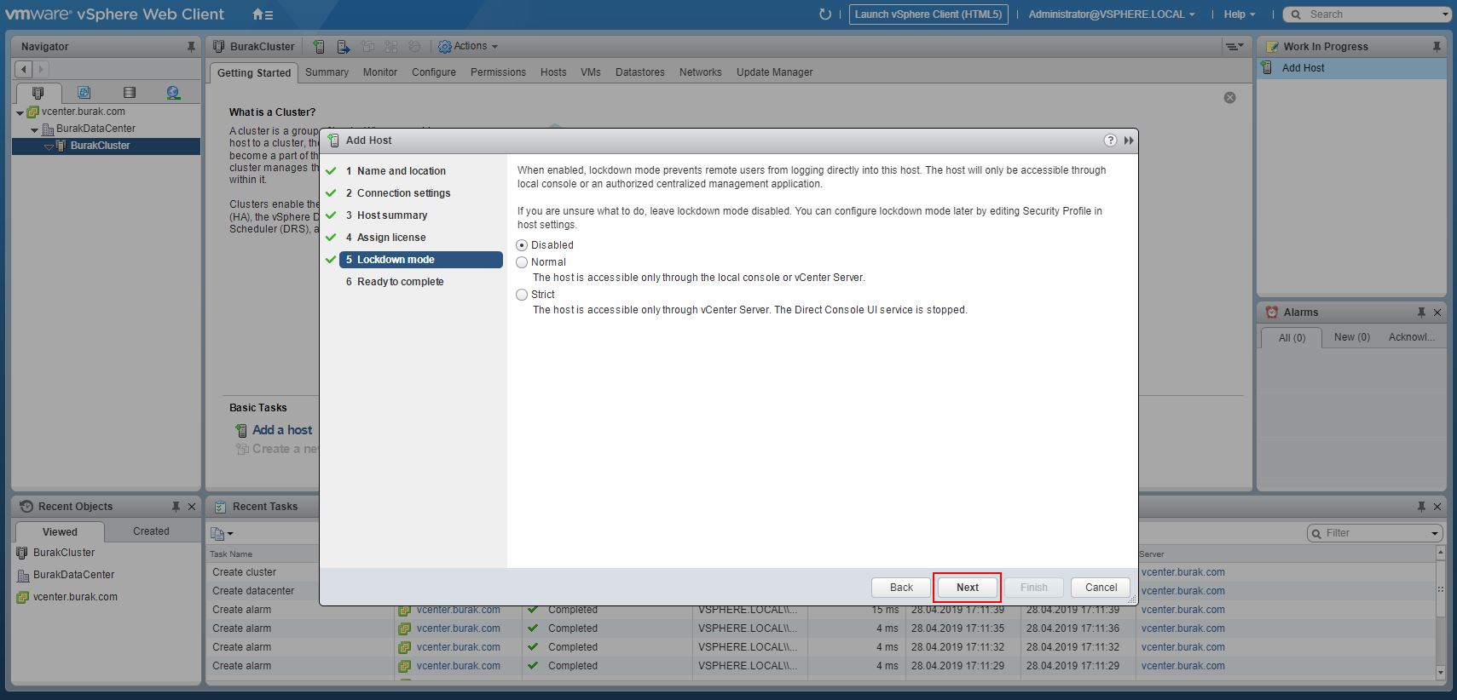Viewport: 1457px width, 700px height.
Task: Collapse the BurakDataCenter tree node
Action: (x=34, y=129)
